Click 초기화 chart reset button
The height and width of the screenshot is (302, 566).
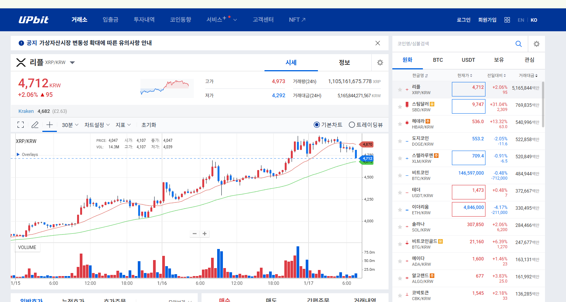coord(148,125)
